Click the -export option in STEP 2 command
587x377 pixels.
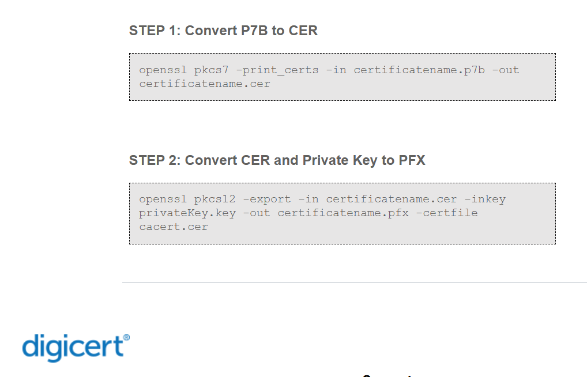(267, 199)
